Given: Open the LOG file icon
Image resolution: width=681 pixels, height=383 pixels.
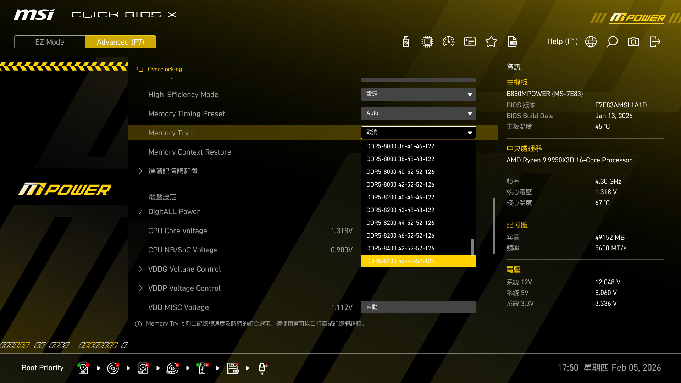Looking at the screenshot, I should [512, 42].
